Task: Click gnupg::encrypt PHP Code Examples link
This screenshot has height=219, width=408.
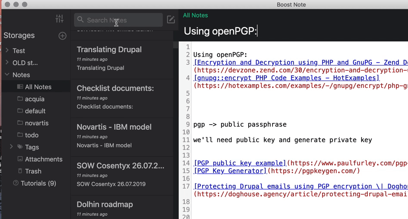Action: click(x=287, y=78)
